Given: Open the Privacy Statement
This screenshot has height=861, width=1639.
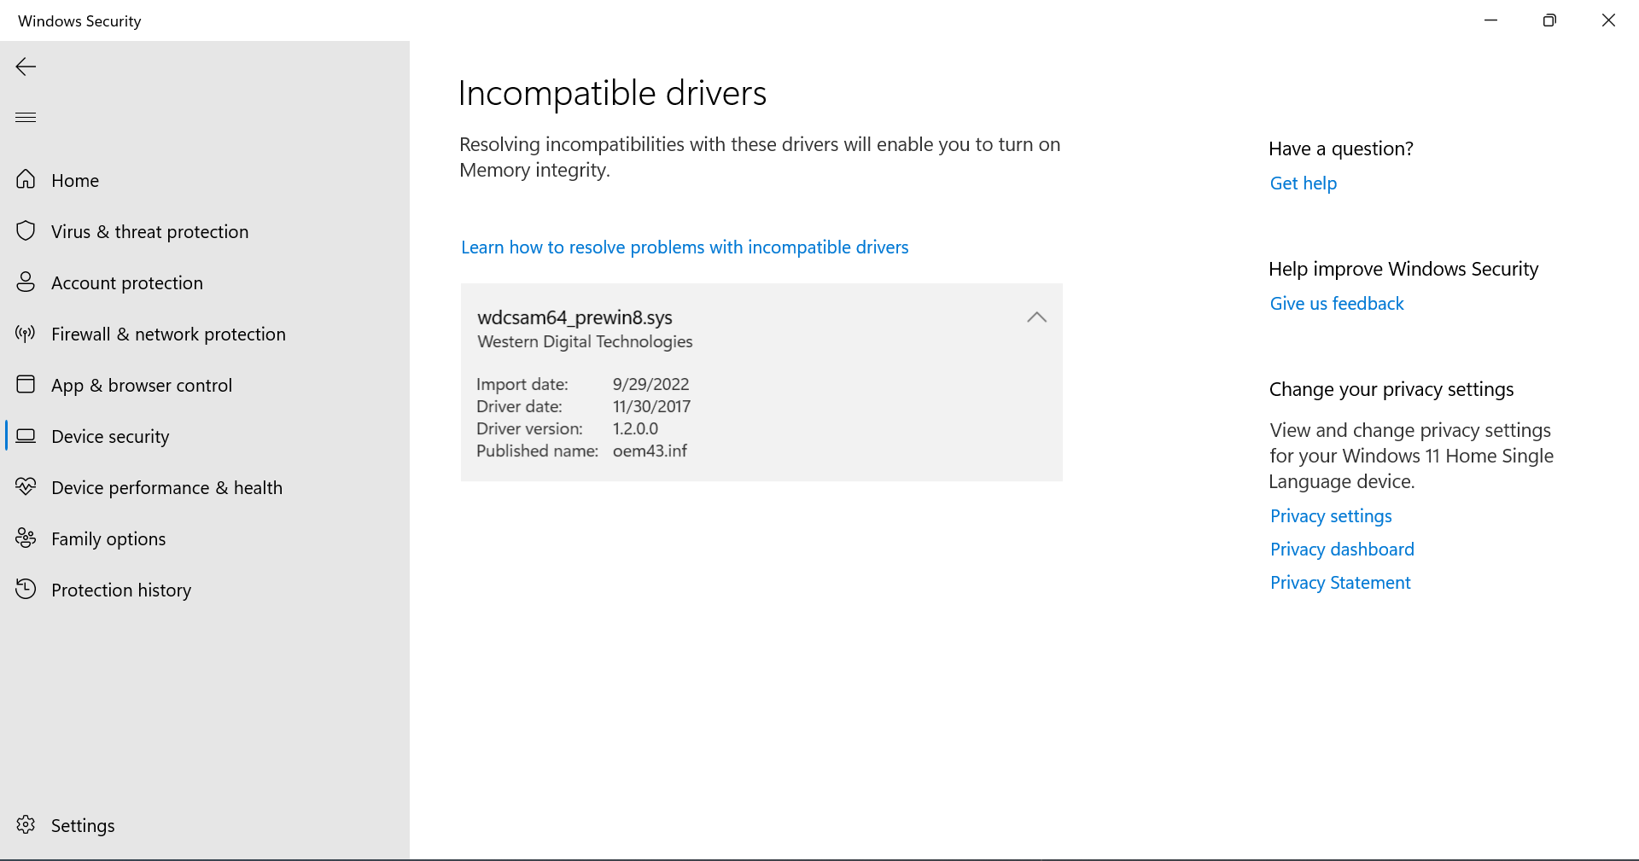Looking at the screenshot, I should point(1339,582).
